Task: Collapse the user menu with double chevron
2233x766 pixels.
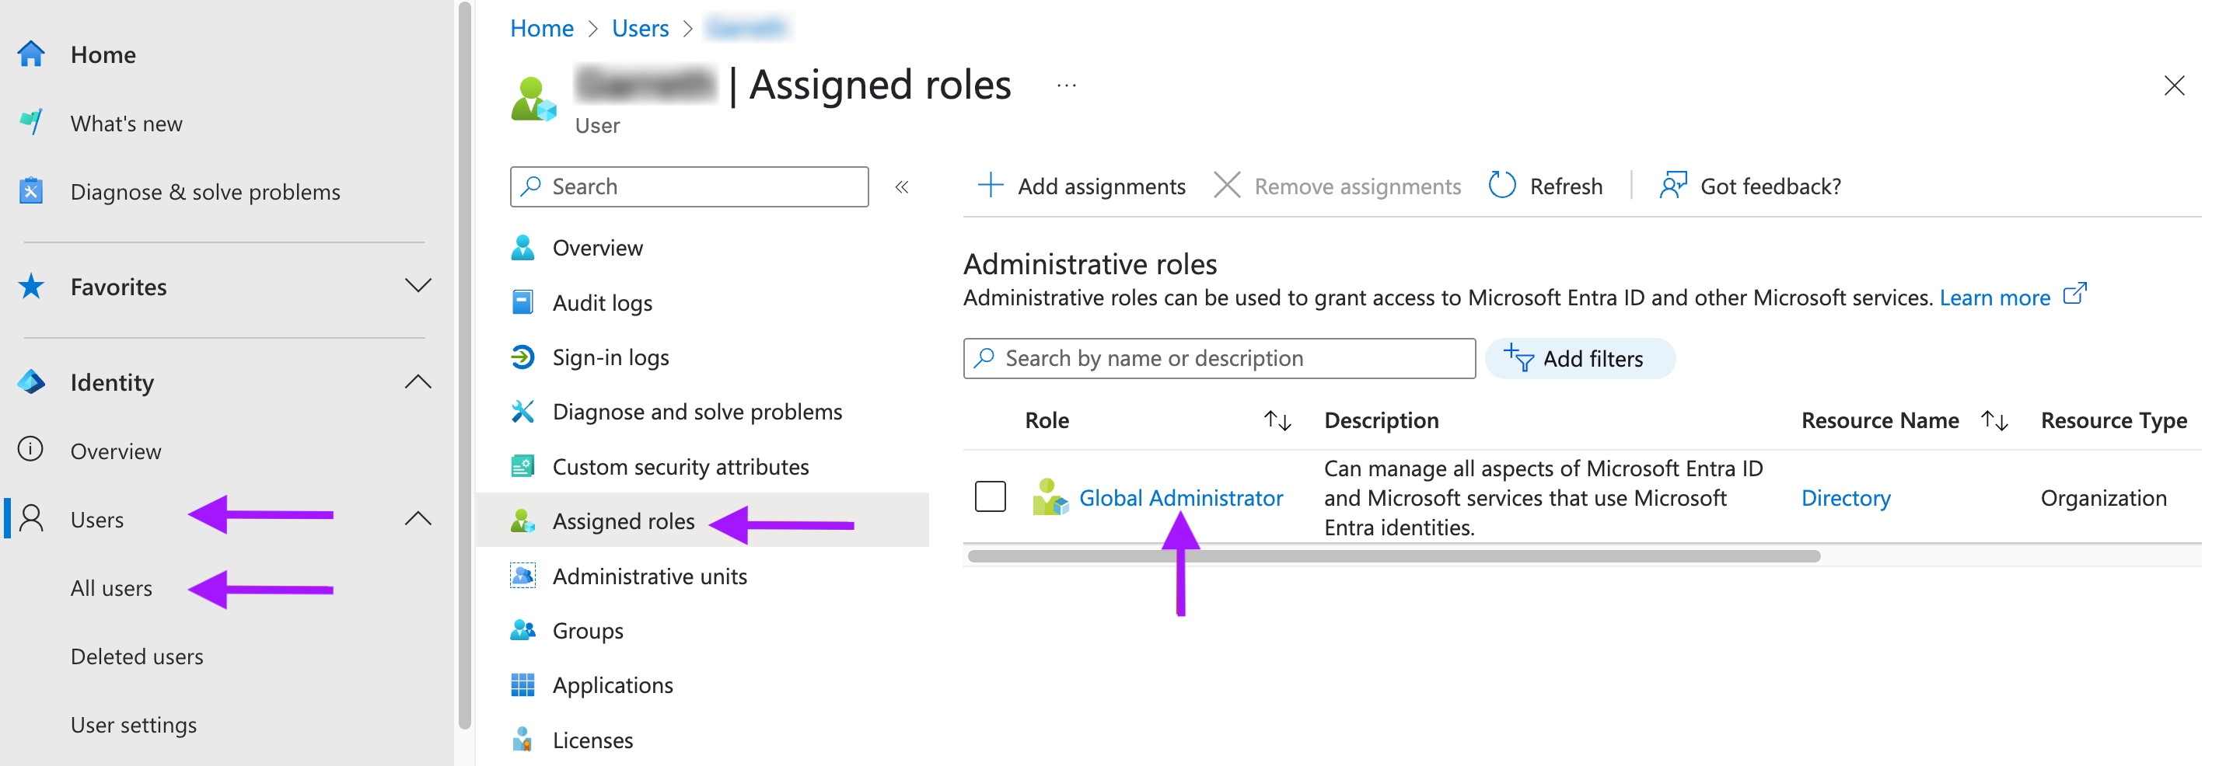Action: pos(902,186)
